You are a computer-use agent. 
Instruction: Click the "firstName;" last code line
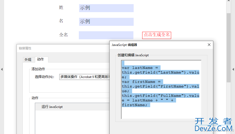135,105
